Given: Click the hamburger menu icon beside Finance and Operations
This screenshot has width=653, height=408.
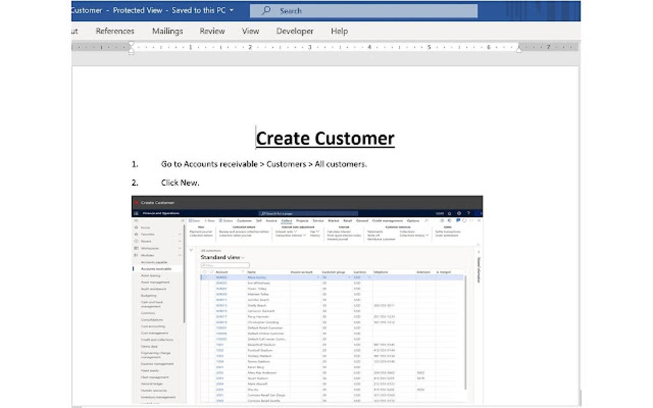Looking at the screenshot, I should 136,213.
